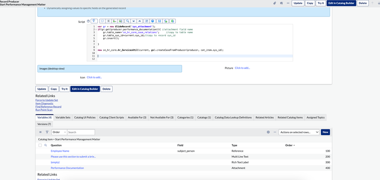This screenshot has width=380, height=180.
Task: Open Actions on selected rows dropdown
Action: pos(299,132)
